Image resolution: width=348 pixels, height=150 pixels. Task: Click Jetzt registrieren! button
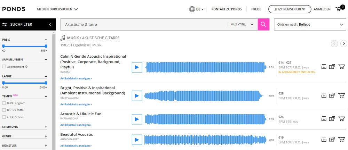tap(290, 9)
